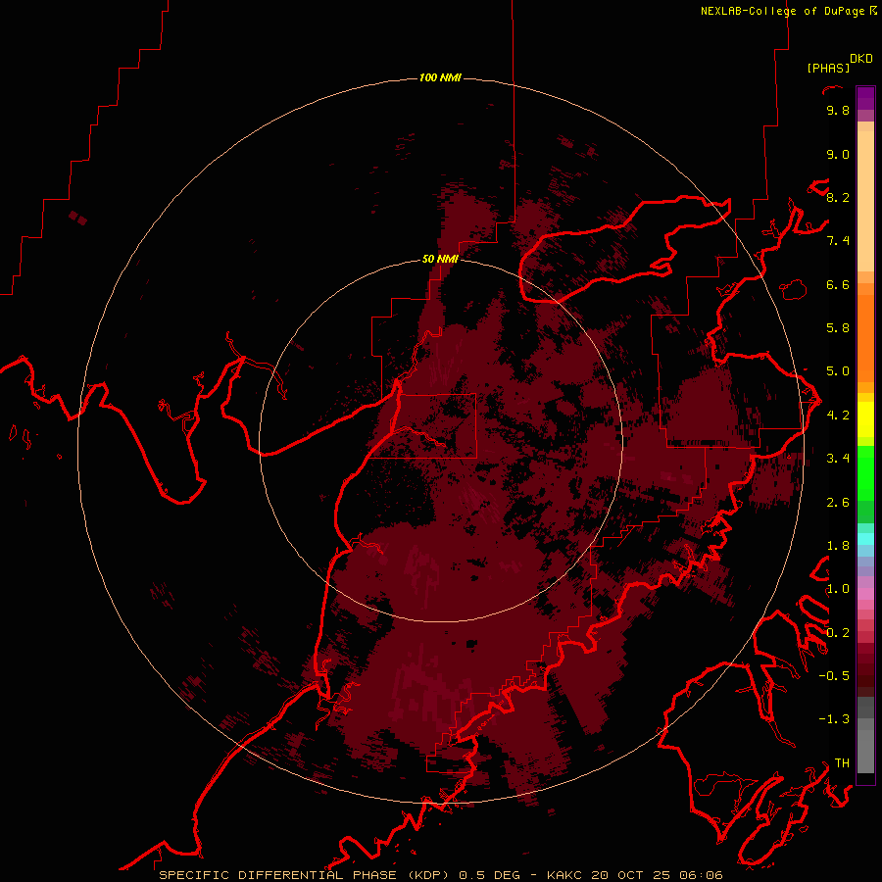Click the '6.6' scale value

tap(838, 284)
